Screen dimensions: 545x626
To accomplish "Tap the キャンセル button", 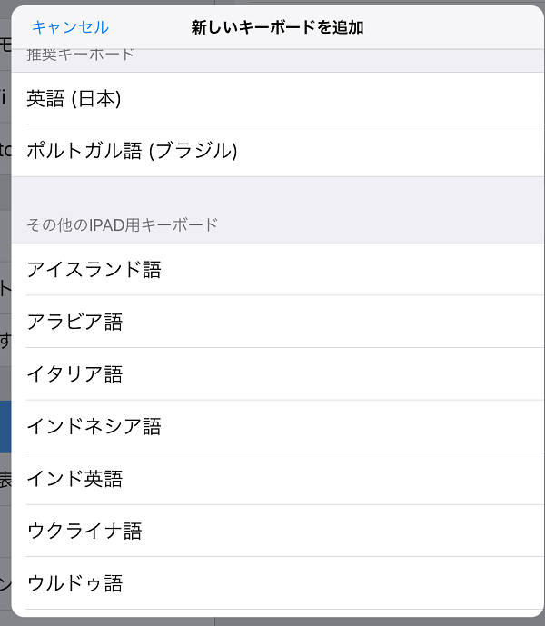I will click(70, 27).
